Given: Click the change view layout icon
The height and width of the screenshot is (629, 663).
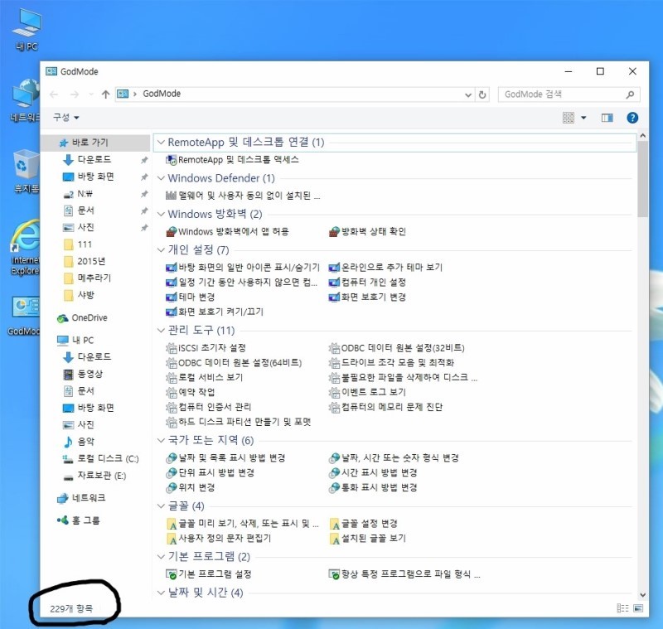Looking at the screenshot, I should click(x=569, y=118).
